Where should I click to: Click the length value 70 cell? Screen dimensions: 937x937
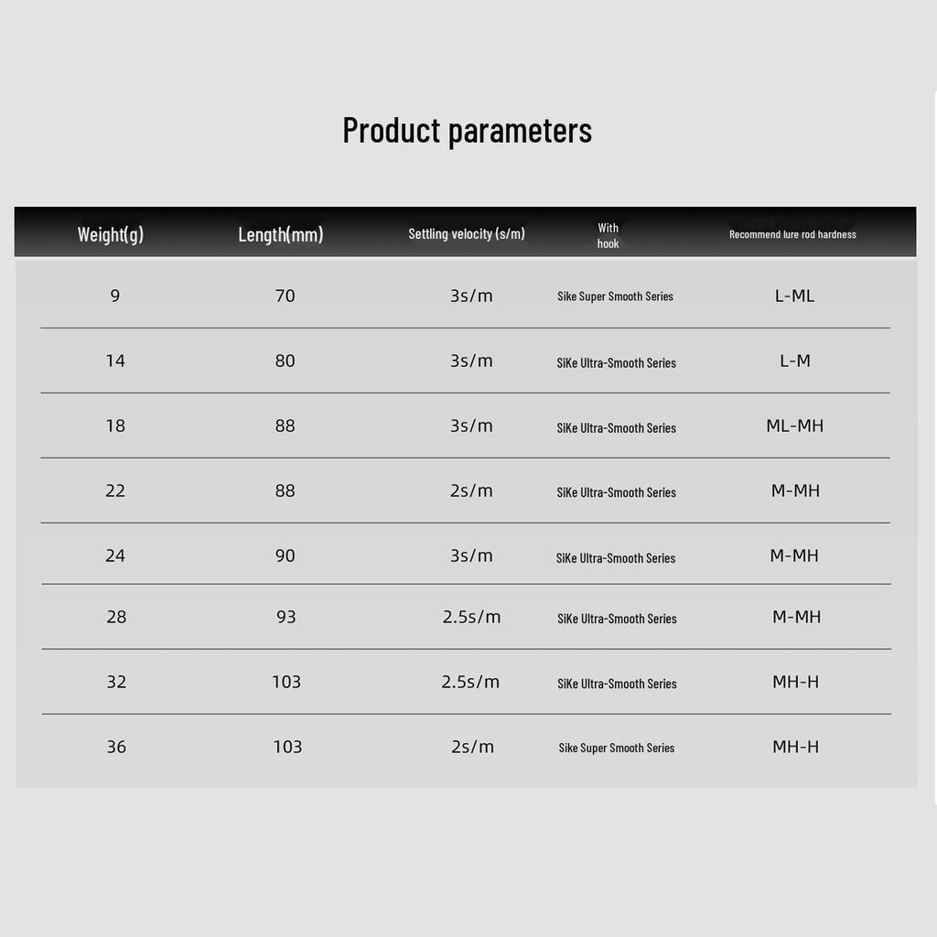pyautogui.click(x=285, y=296)
